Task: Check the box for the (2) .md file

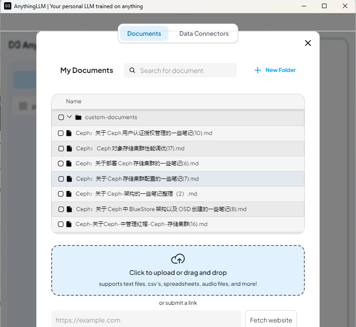Action: (x=61, y=194)
